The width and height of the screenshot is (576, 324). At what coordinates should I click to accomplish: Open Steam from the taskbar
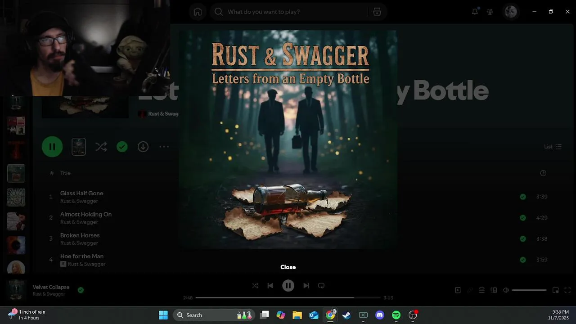pyautogui.click(x=346, y=315)
